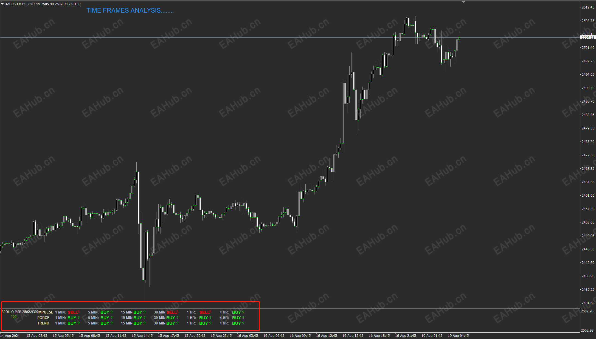Click the red down arrow beside IMPULSE 1 MIN SELL
Image resolution: width=596 pixels, height=339 pixels.
click(x=79, y=312)
